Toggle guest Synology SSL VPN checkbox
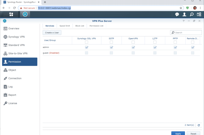 point(87,53)
